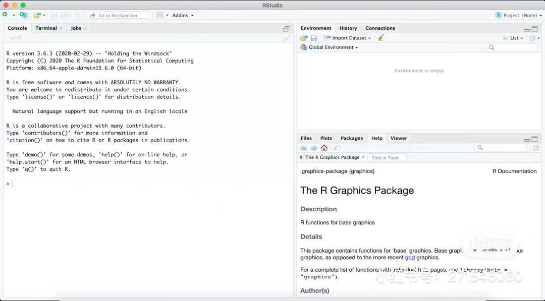Click the Description heading in Help
The width and height of the screenshot is (545, 301).
pos(318,209)
